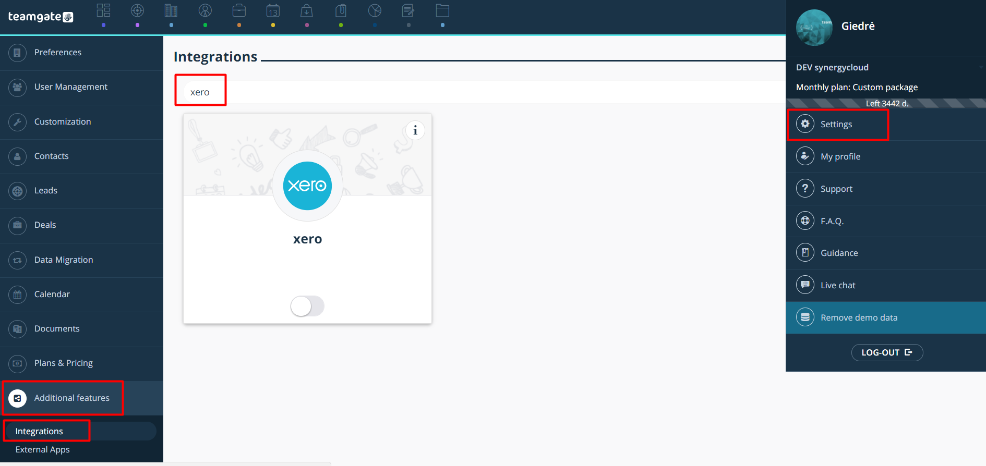Click the teamgate logo
Viewport: 986px width, 466px height.
point(41,17)
